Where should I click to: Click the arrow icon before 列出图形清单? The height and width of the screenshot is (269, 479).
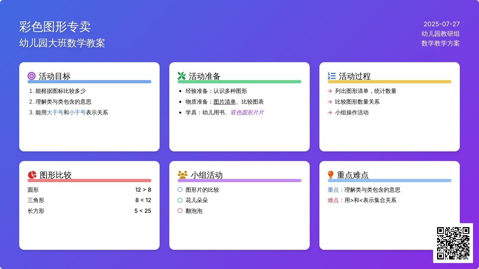(330, 91)
